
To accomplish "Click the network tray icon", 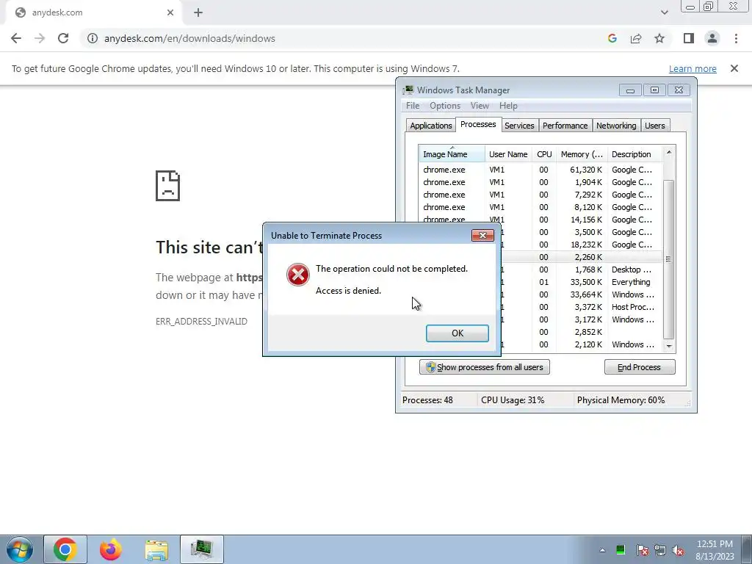I will pyautogui.click(x=660, y=550).
